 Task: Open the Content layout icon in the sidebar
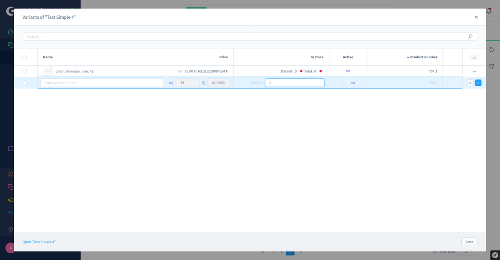[10, 187]
